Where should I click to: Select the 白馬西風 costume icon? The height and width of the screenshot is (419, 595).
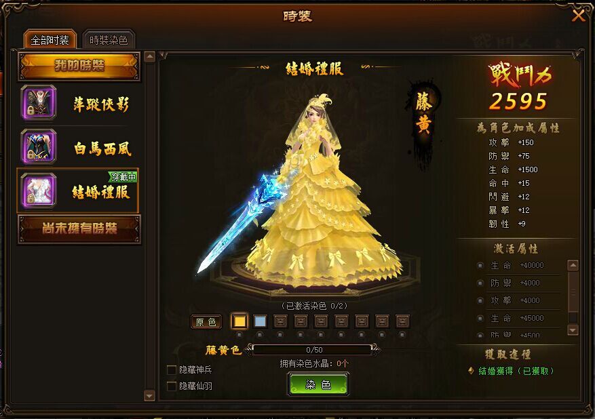click(39, 146)
